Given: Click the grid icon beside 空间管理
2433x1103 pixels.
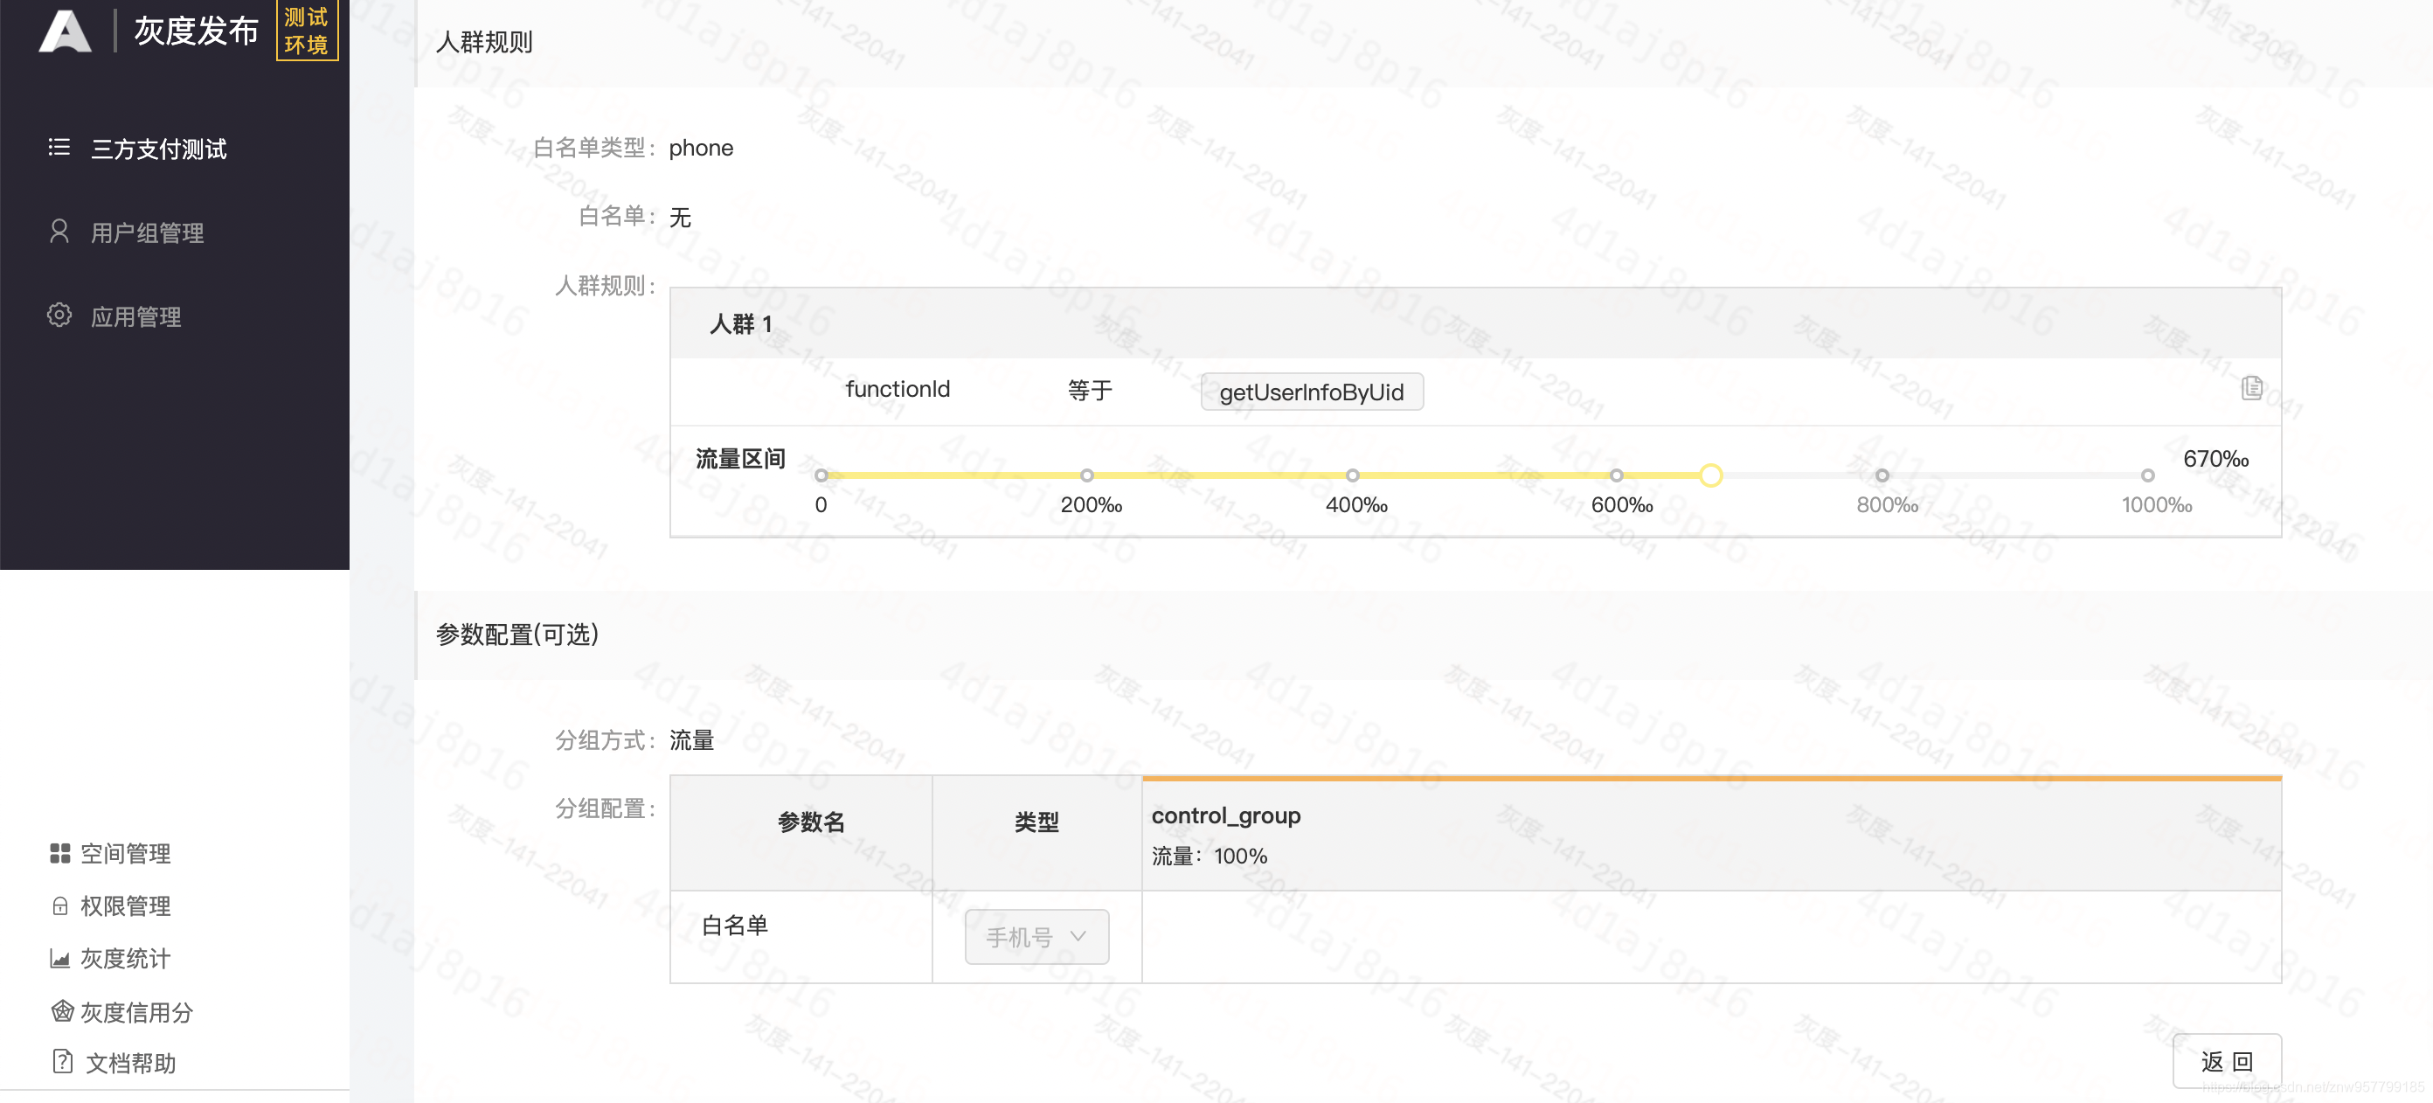Looking at the screenshot, I should (x=59, y=854).
